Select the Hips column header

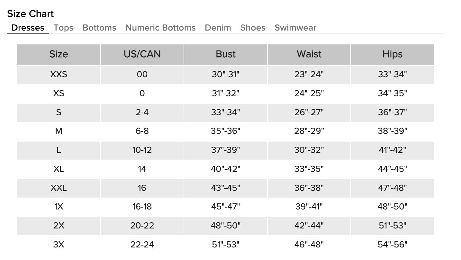(392, 54)
